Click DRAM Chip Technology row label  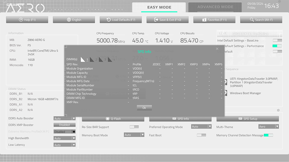[x=81, y=94]
